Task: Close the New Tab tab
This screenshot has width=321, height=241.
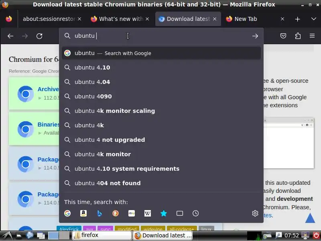Action: (x=282, y=19)
